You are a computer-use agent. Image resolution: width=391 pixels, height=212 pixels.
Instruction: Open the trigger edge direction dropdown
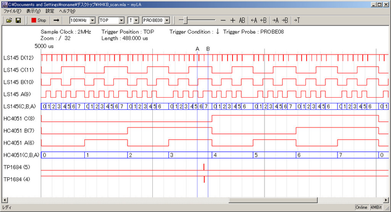(x=136, y=20)
